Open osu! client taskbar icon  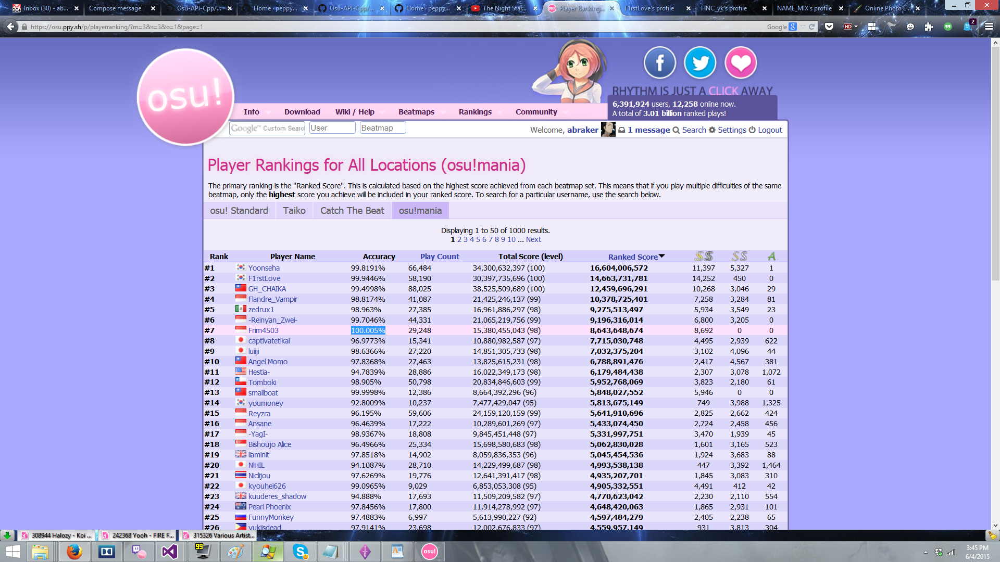tap(429, 552)
